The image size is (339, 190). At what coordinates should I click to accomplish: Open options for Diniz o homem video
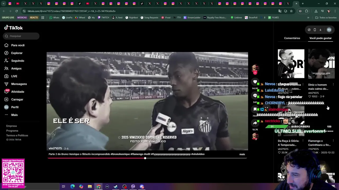333,85
